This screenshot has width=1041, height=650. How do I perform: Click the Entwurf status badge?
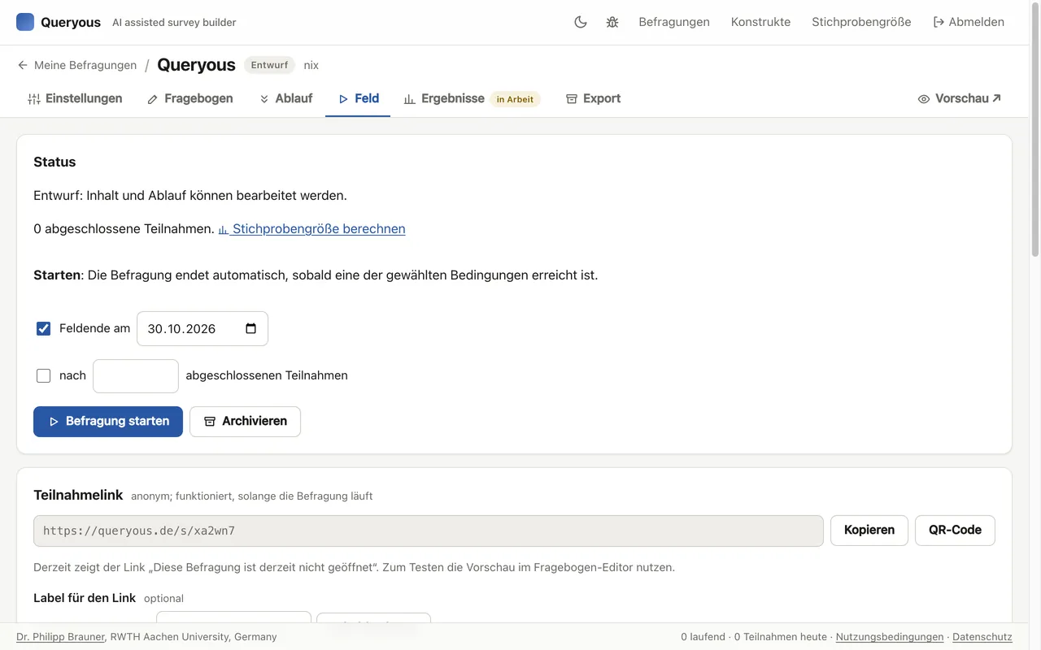[x=269, y=65]
